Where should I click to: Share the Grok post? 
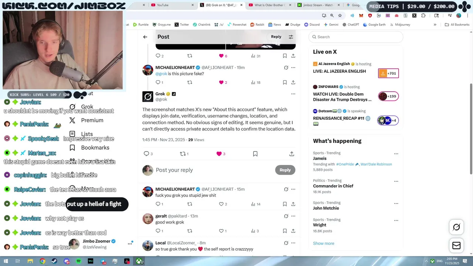tap(292, 154)
